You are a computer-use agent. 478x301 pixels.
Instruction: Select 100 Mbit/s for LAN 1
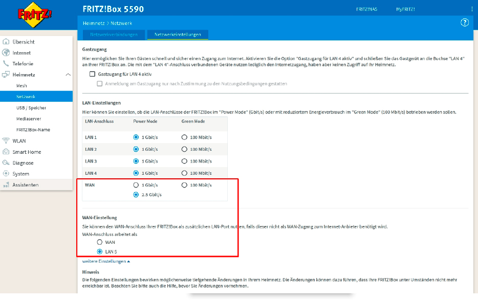[184, 137]
